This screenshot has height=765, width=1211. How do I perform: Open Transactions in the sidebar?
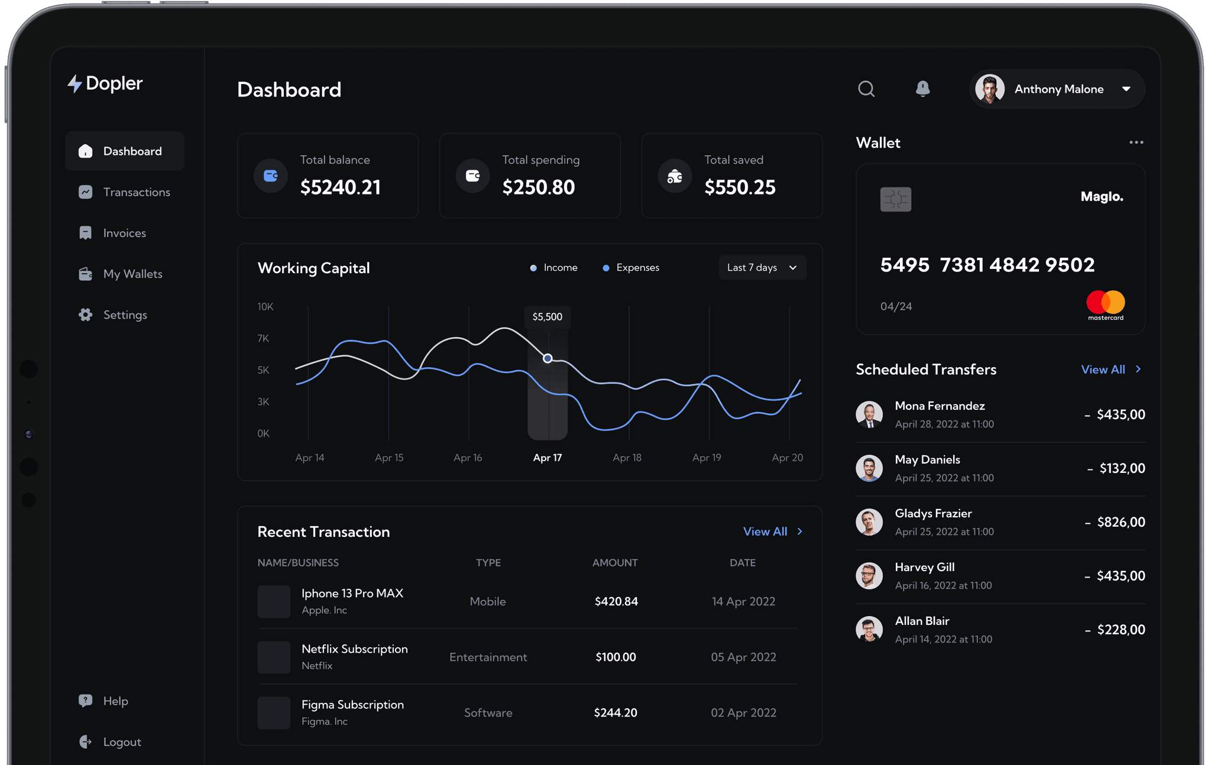tap(125, 192)
